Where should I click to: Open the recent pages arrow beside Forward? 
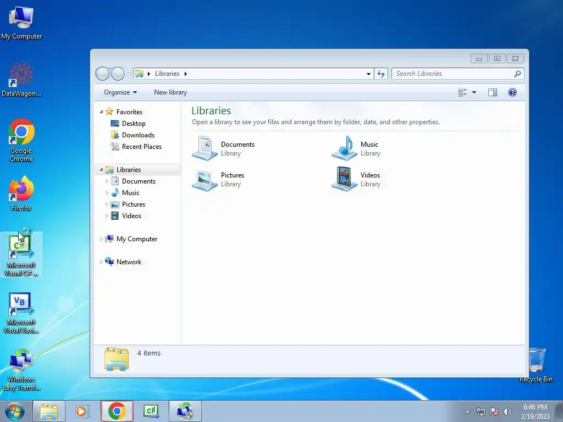click(x=129, y=74)
